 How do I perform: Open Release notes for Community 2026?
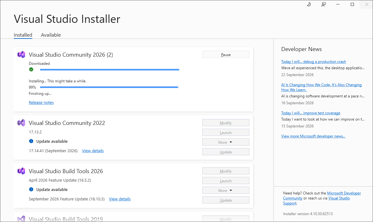pyautogui.click(x=41, y=103)
